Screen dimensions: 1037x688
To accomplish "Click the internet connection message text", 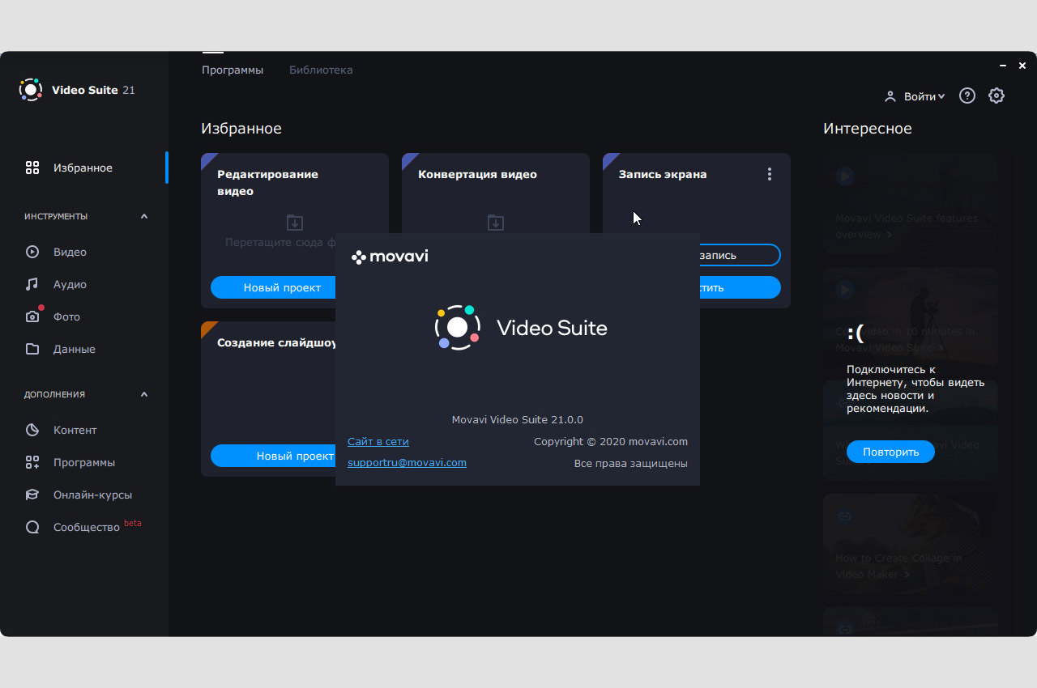I will point(915,389).
